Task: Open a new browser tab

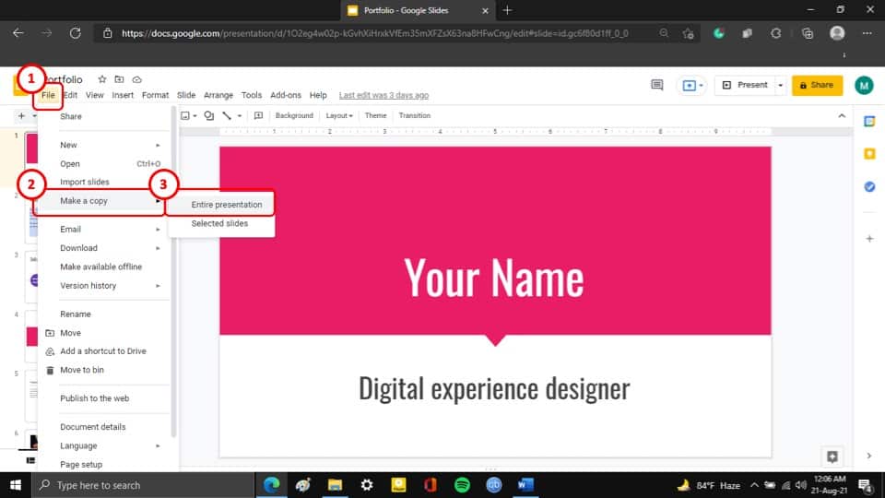Action: [507, 10]
